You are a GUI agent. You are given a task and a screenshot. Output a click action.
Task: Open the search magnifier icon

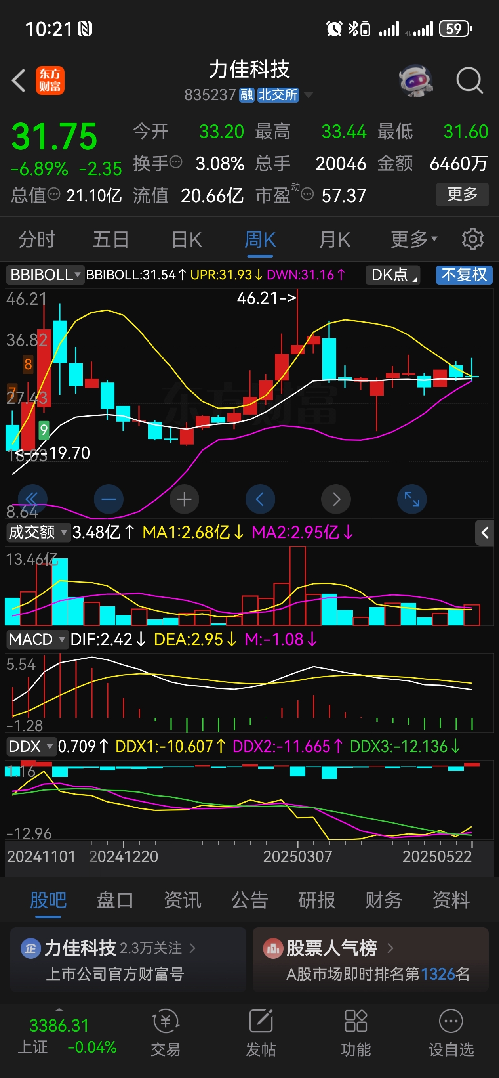click(x=469, y=80)
